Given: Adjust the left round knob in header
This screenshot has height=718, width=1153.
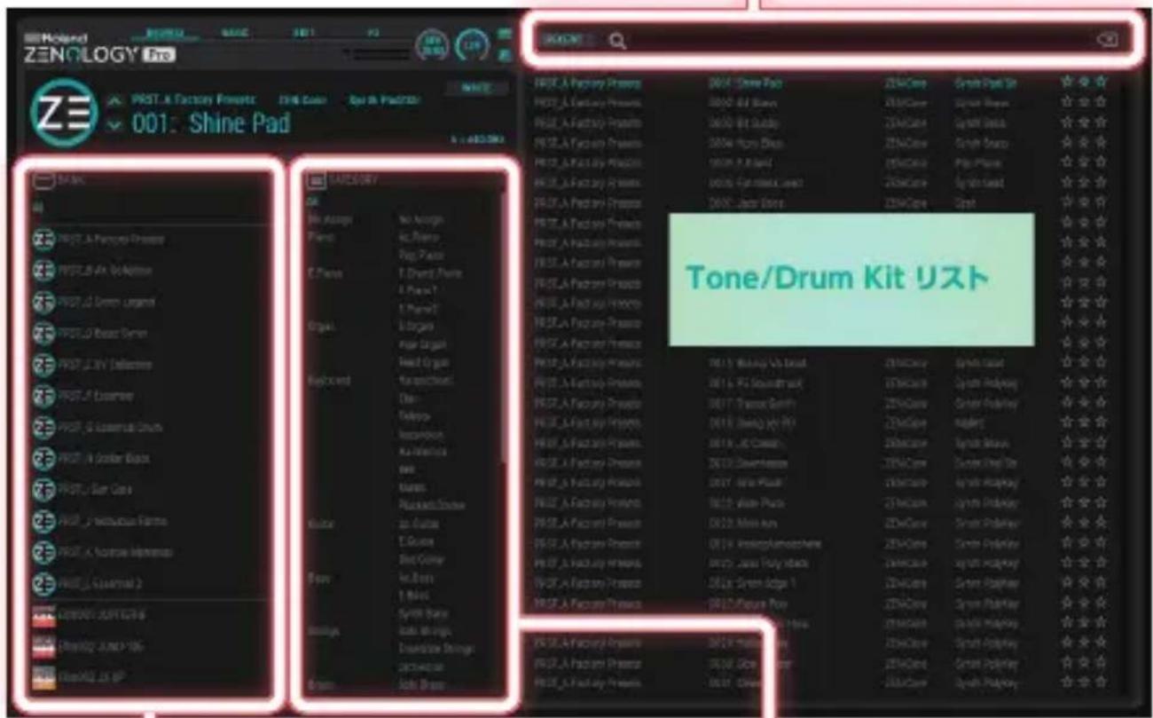Looking at the screenshot, I should (x=432, y=44).
